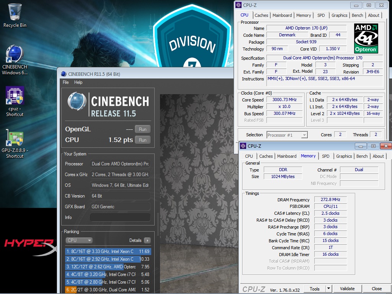This screenshot has width=392, height=294.
Task: Open the Recycle Bin desktop icon
Action: (15, 15)
